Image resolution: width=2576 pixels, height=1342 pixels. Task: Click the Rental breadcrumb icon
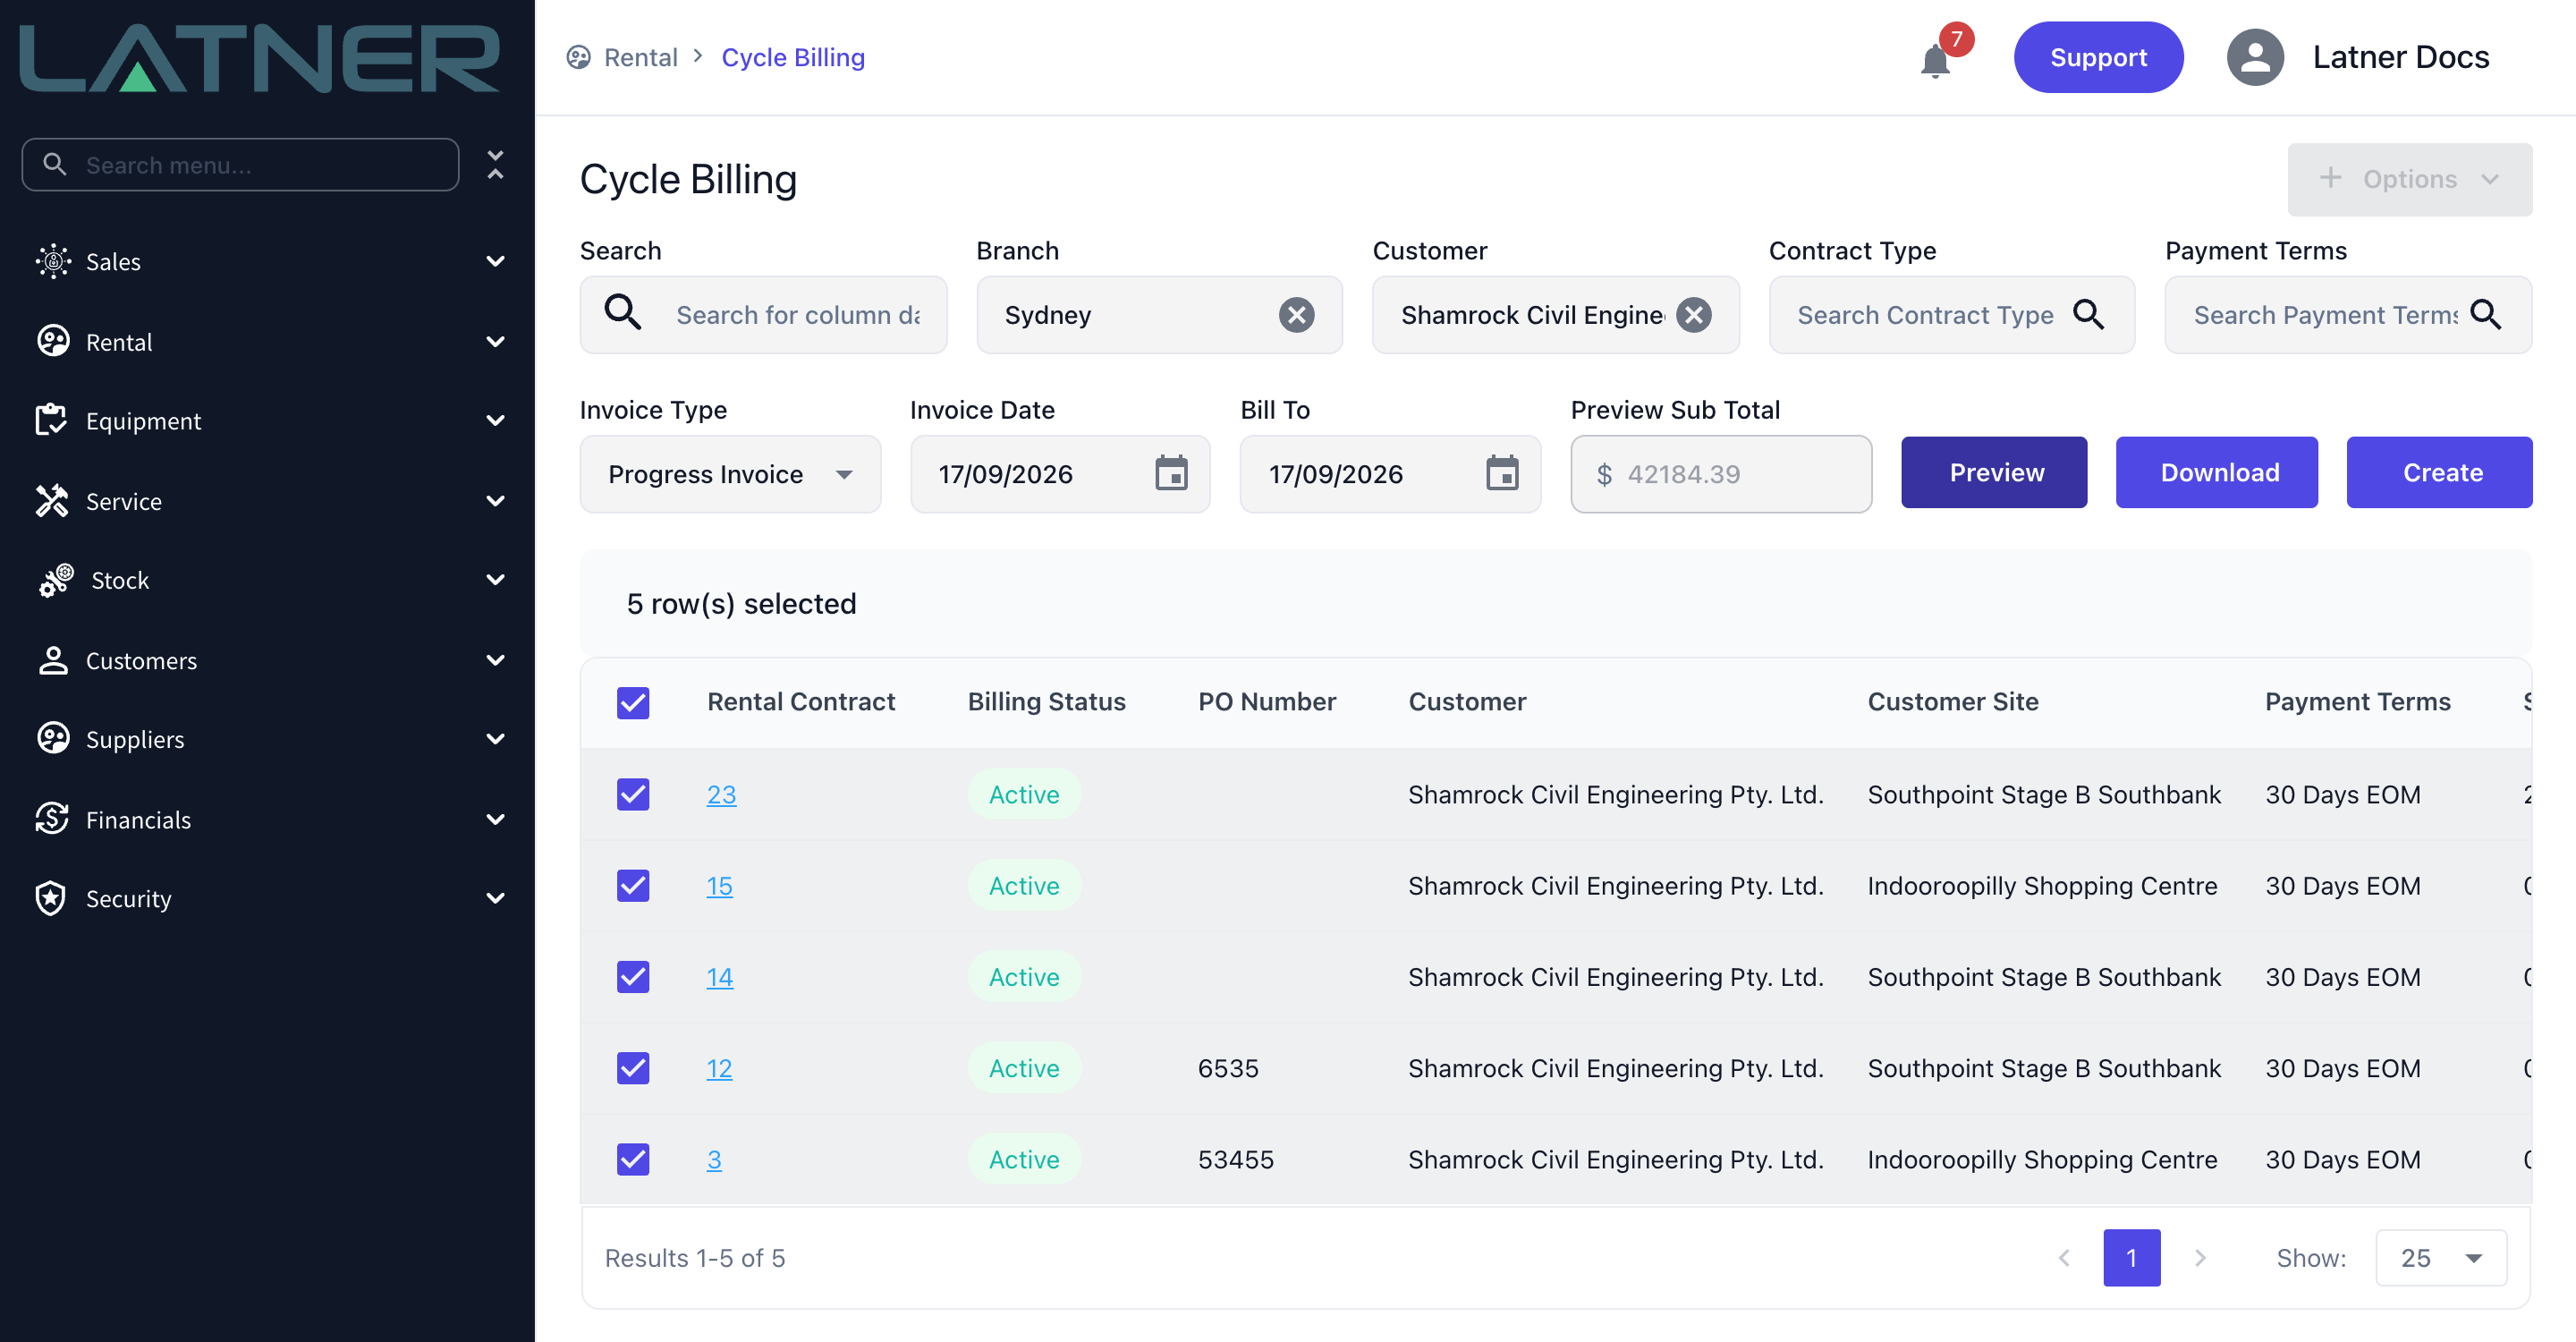tap(578, 57)
